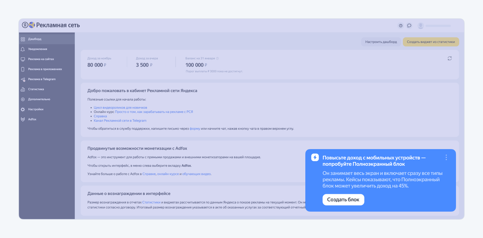Viewport: 483px width, 238px height.
Task: Open help via question mark icon
Action: pyautogui.click(x=400, y=26)
